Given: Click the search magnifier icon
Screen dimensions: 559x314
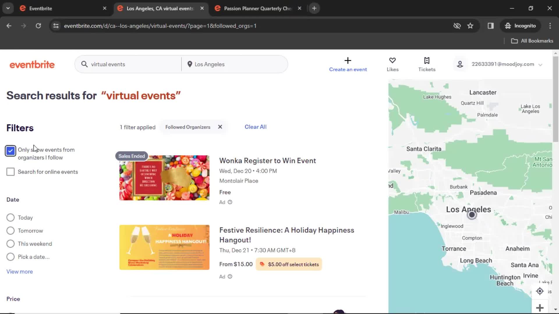Looking at the screenshot, I should point(84,64).
